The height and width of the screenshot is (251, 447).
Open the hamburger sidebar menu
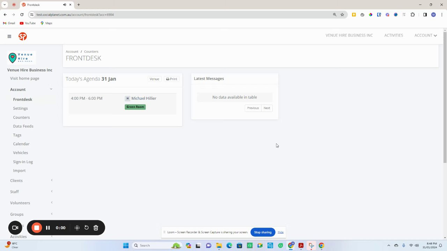[x=9, y=36]
